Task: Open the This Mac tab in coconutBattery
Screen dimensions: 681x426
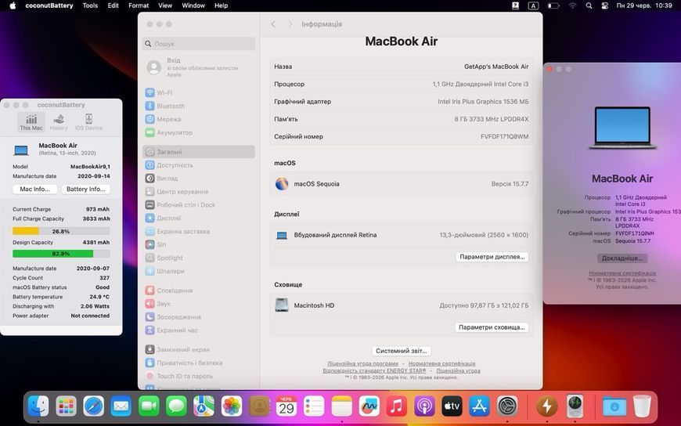Action: (x=31, y=122)
